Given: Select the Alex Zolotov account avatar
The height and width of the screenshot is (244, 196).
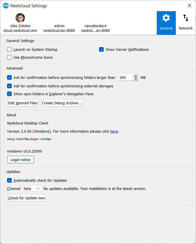Looking at the screenshot, I should pos(20,18).
